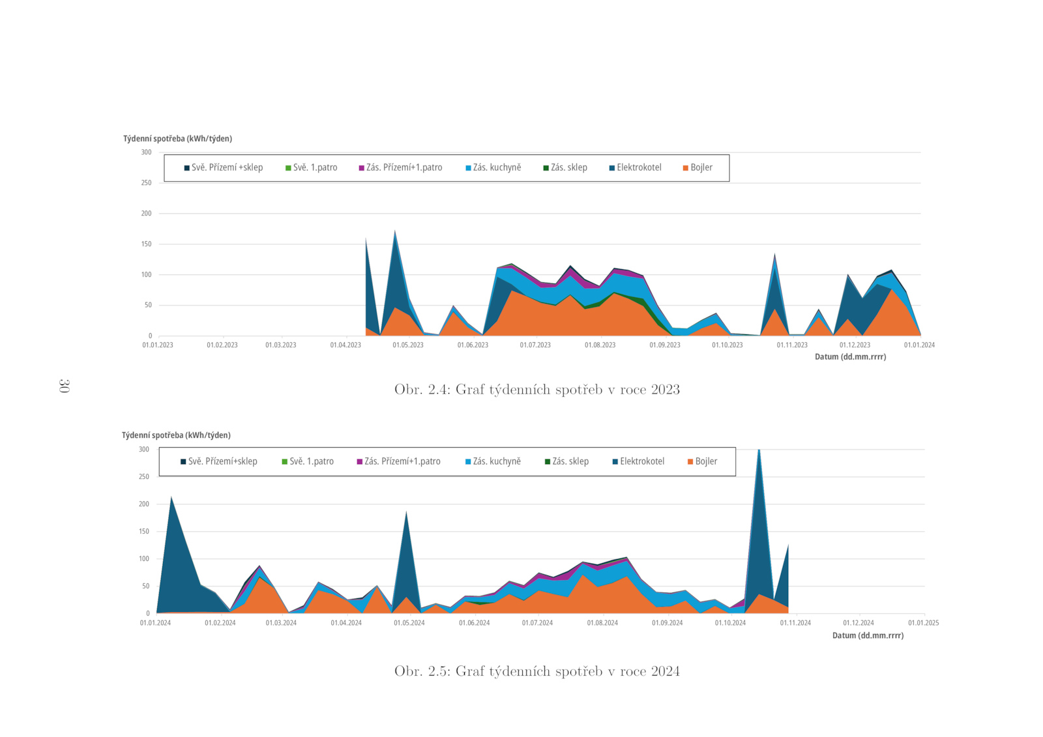Click the Elektrokotel legend swatch in 2023 chart

(x=612, y=168)
